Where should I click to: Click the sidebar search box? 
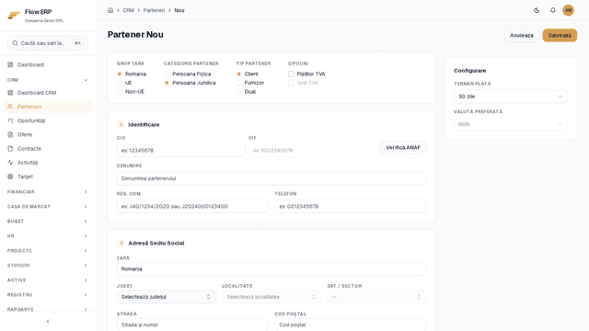click(x=48, y=43)
